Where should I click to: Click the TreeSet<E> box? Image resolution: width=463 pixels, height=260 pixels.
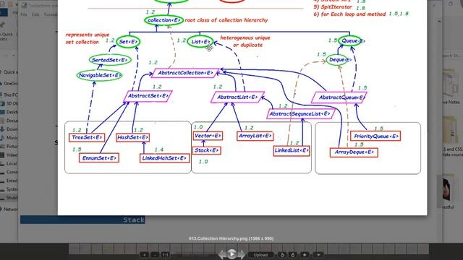tap(87, 137)
